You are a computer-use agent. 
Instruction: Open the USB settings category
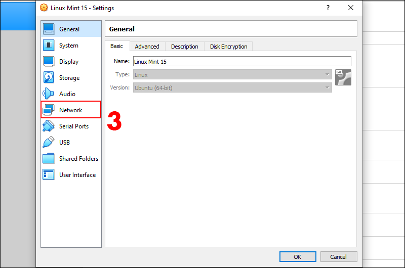tap(71, 143)
